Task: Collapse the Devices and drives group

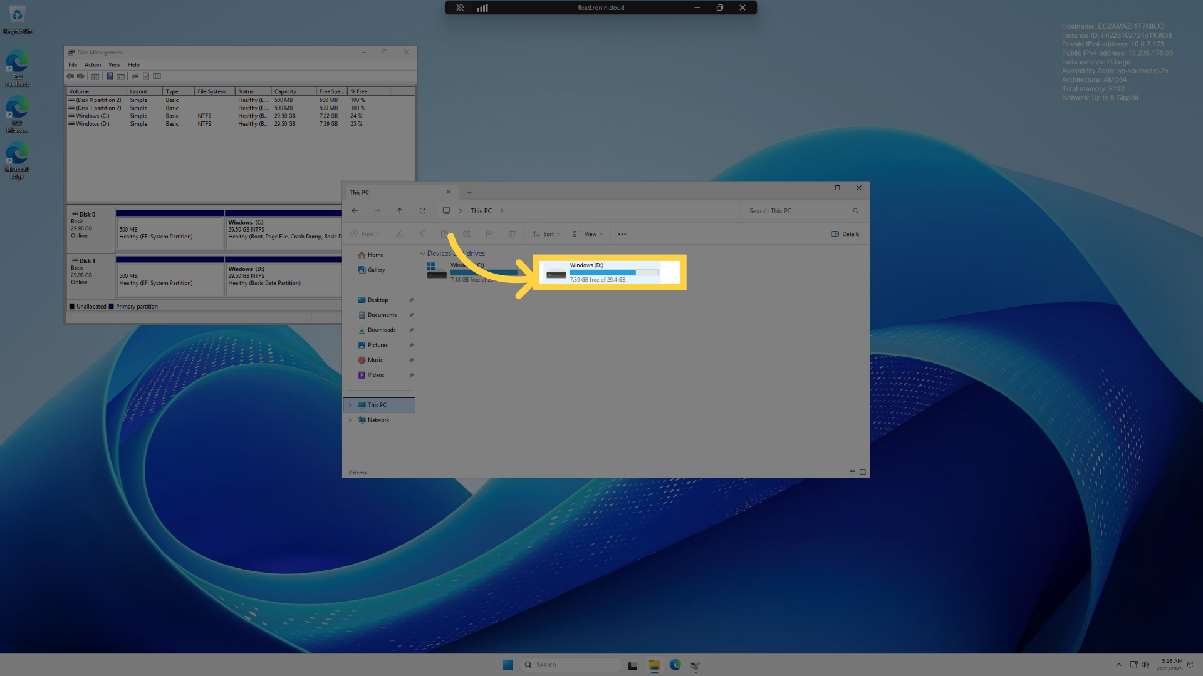Action: coord(422,253)
